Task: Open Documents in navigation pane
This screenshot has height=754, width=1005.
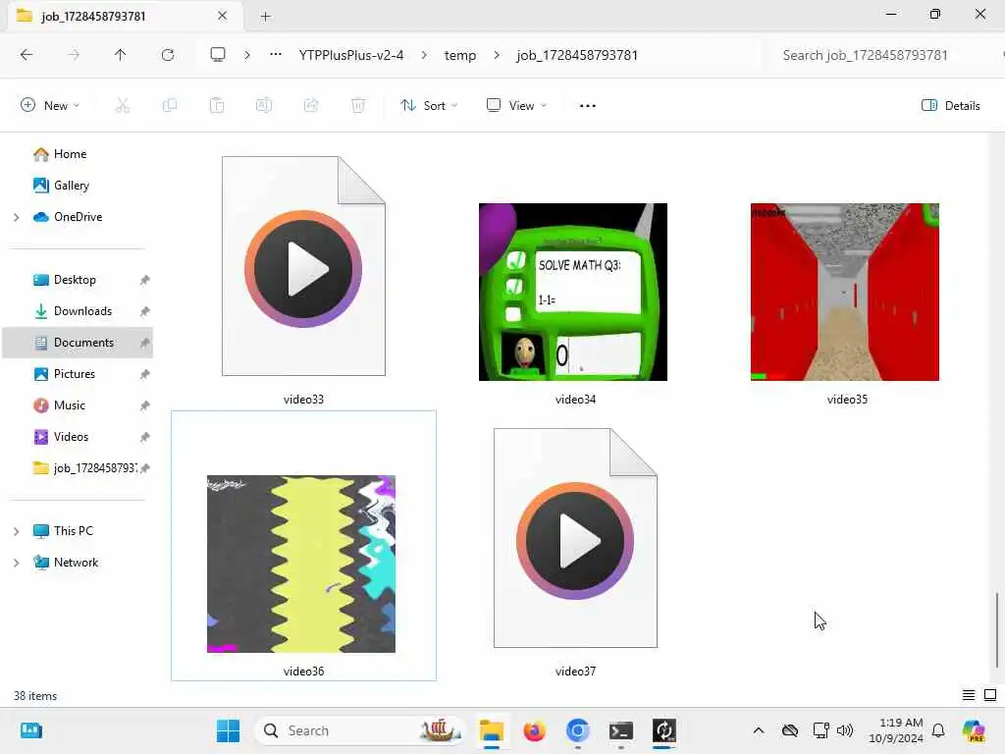Action: point(79,343)
